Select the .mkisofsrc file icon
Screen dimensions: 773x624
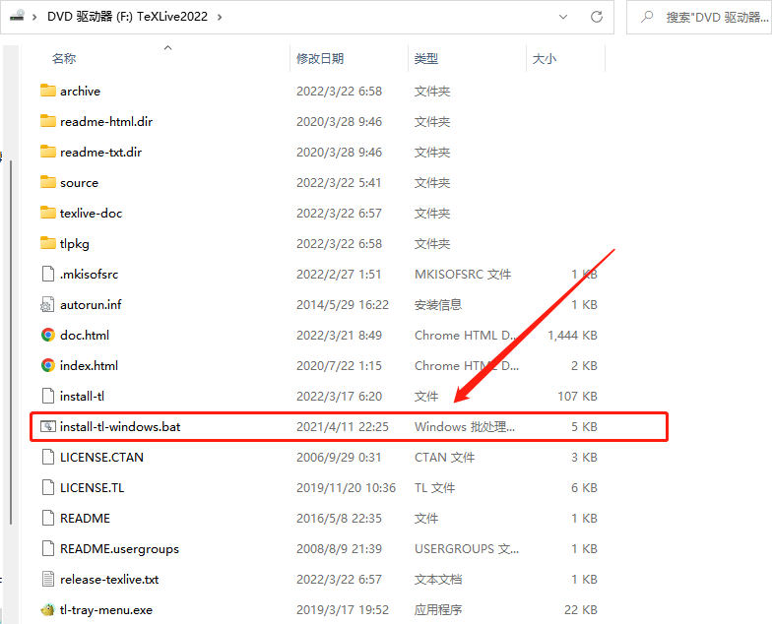(48, 274)
